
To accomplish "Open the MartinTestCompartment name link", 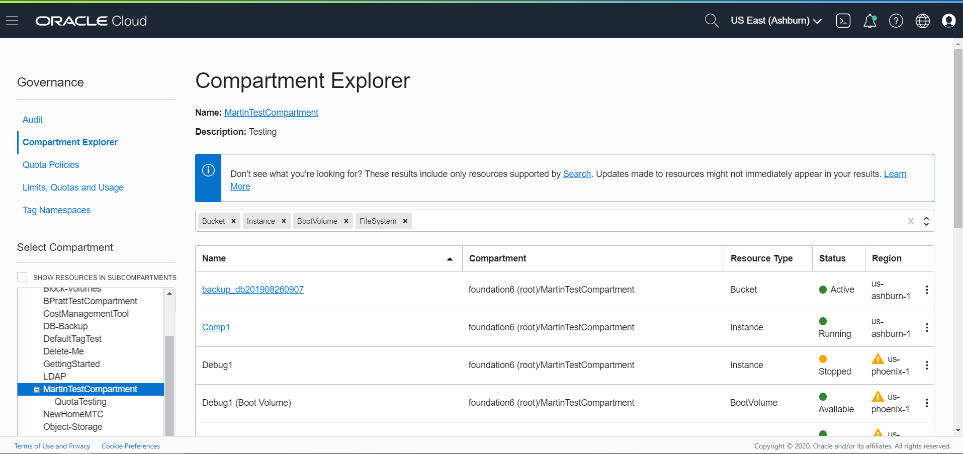I will click(271, 112).
